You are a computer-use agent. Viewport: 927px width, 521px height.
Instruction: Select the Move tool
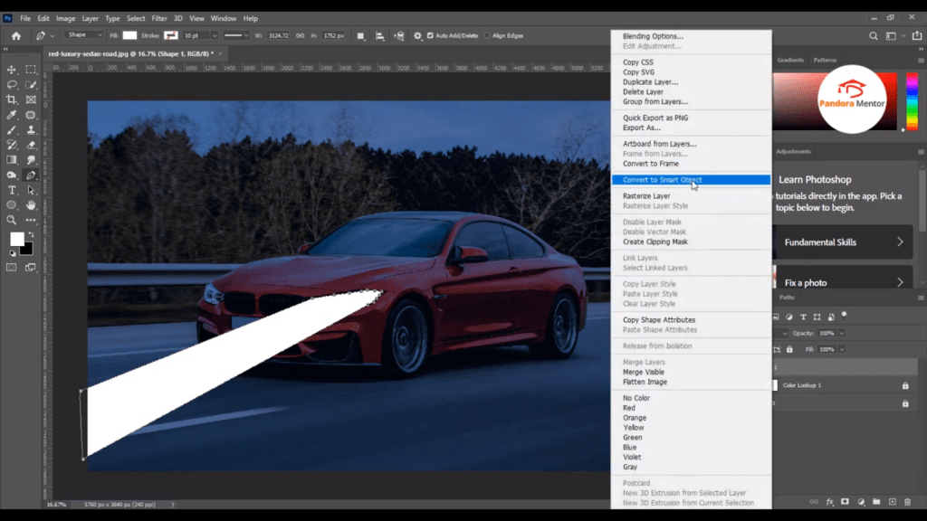(12, 70)
